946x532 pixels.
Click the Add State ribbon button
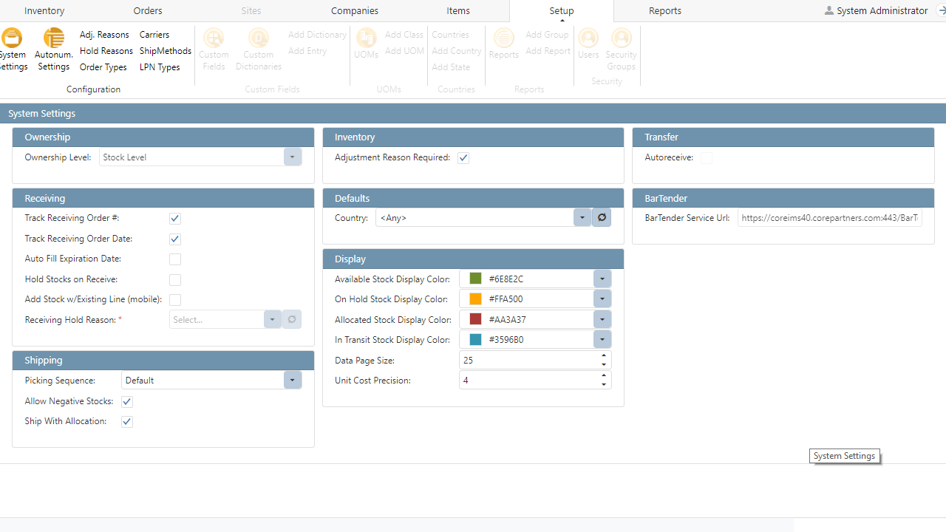point(451,67)
